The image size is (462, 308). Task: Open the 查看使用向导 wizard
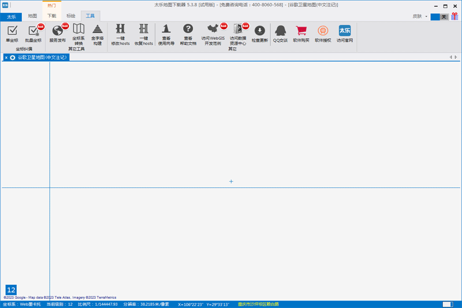(166, 35)
